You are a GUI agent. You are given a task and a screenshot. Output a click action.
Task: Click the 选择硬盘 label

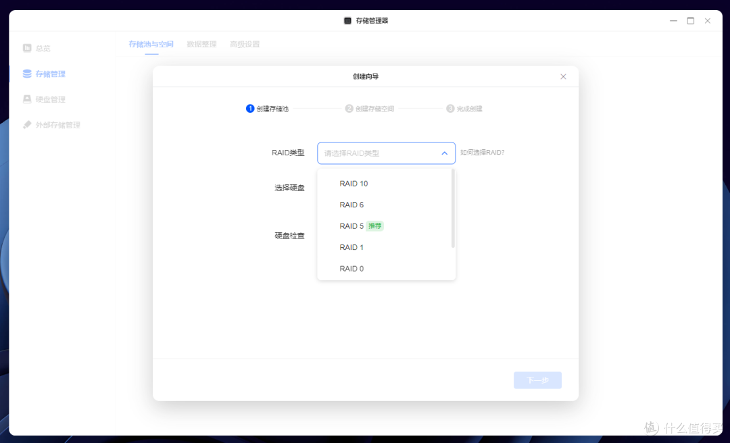pyautogui.click(x=289, y=188)
